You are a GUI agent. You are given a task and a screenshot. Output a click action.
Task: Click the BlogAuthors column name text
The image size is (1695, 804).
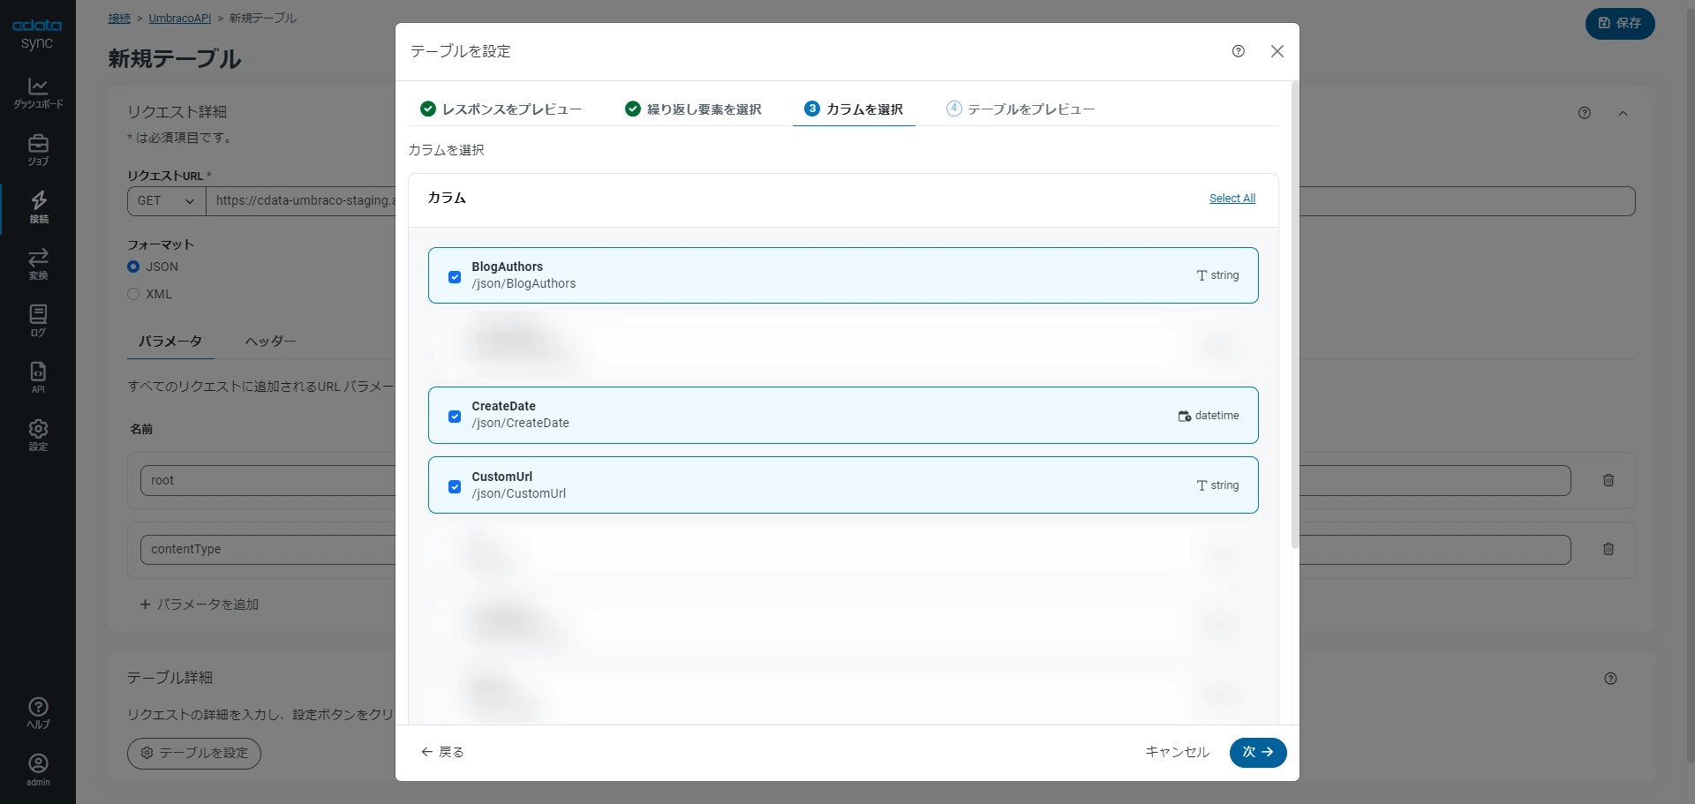(508, 267)
